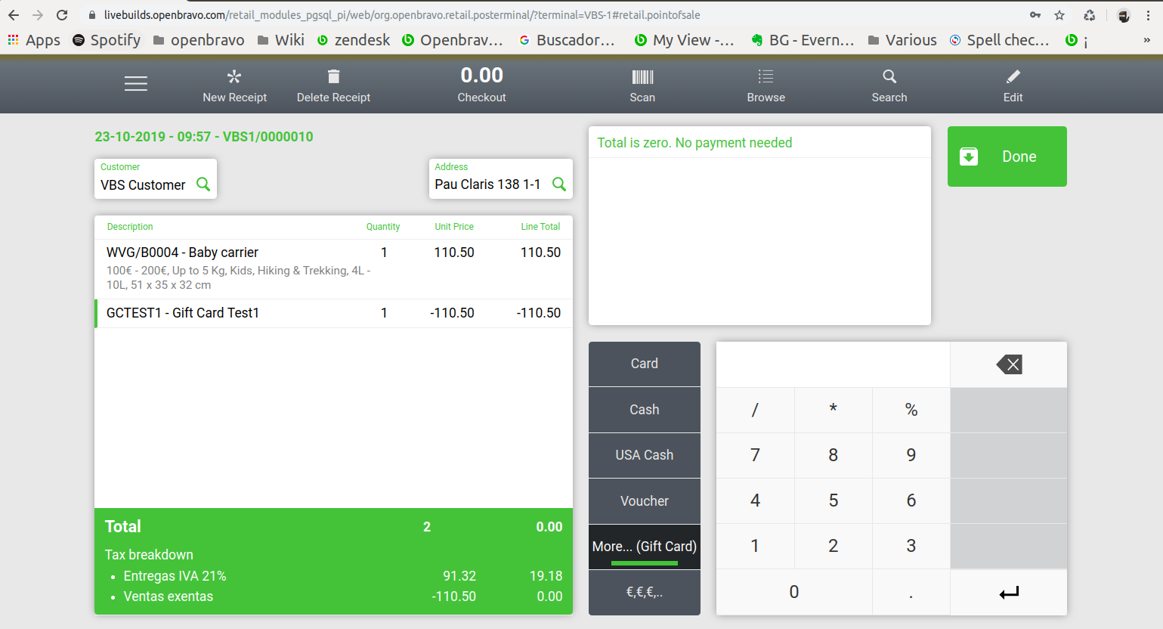Tap number 5 on keypad

(834, 500)
